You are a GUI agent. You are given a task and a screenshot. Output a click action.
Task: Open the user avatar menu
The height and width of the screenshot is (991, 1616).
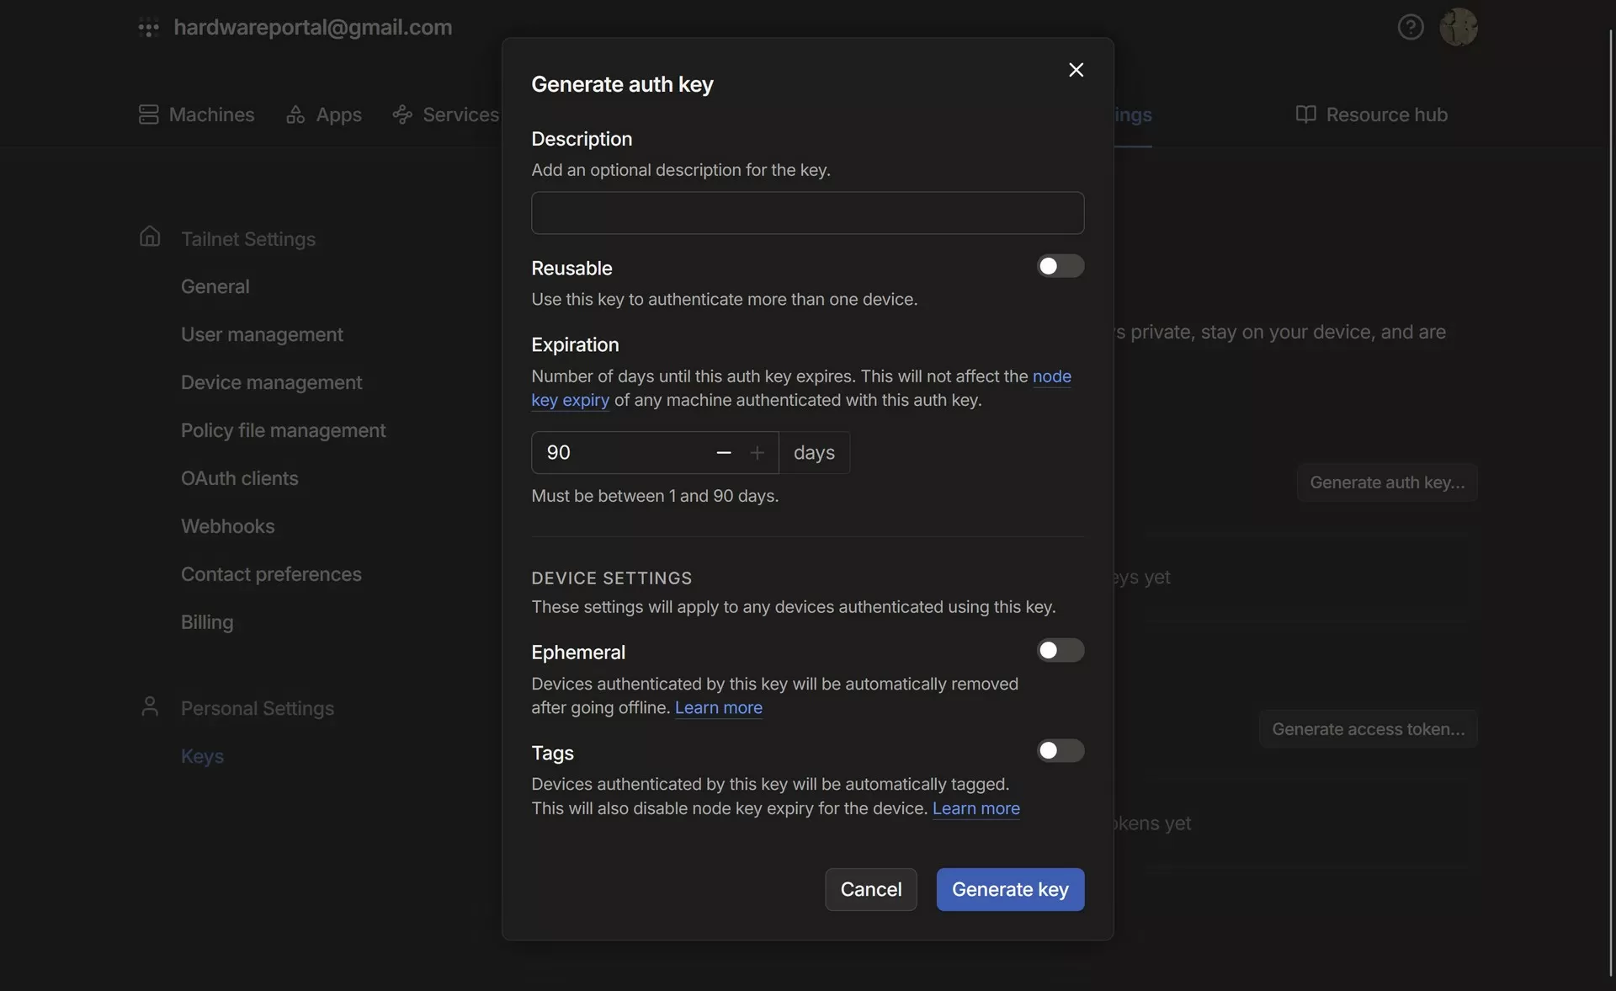tap(1458, 28)
